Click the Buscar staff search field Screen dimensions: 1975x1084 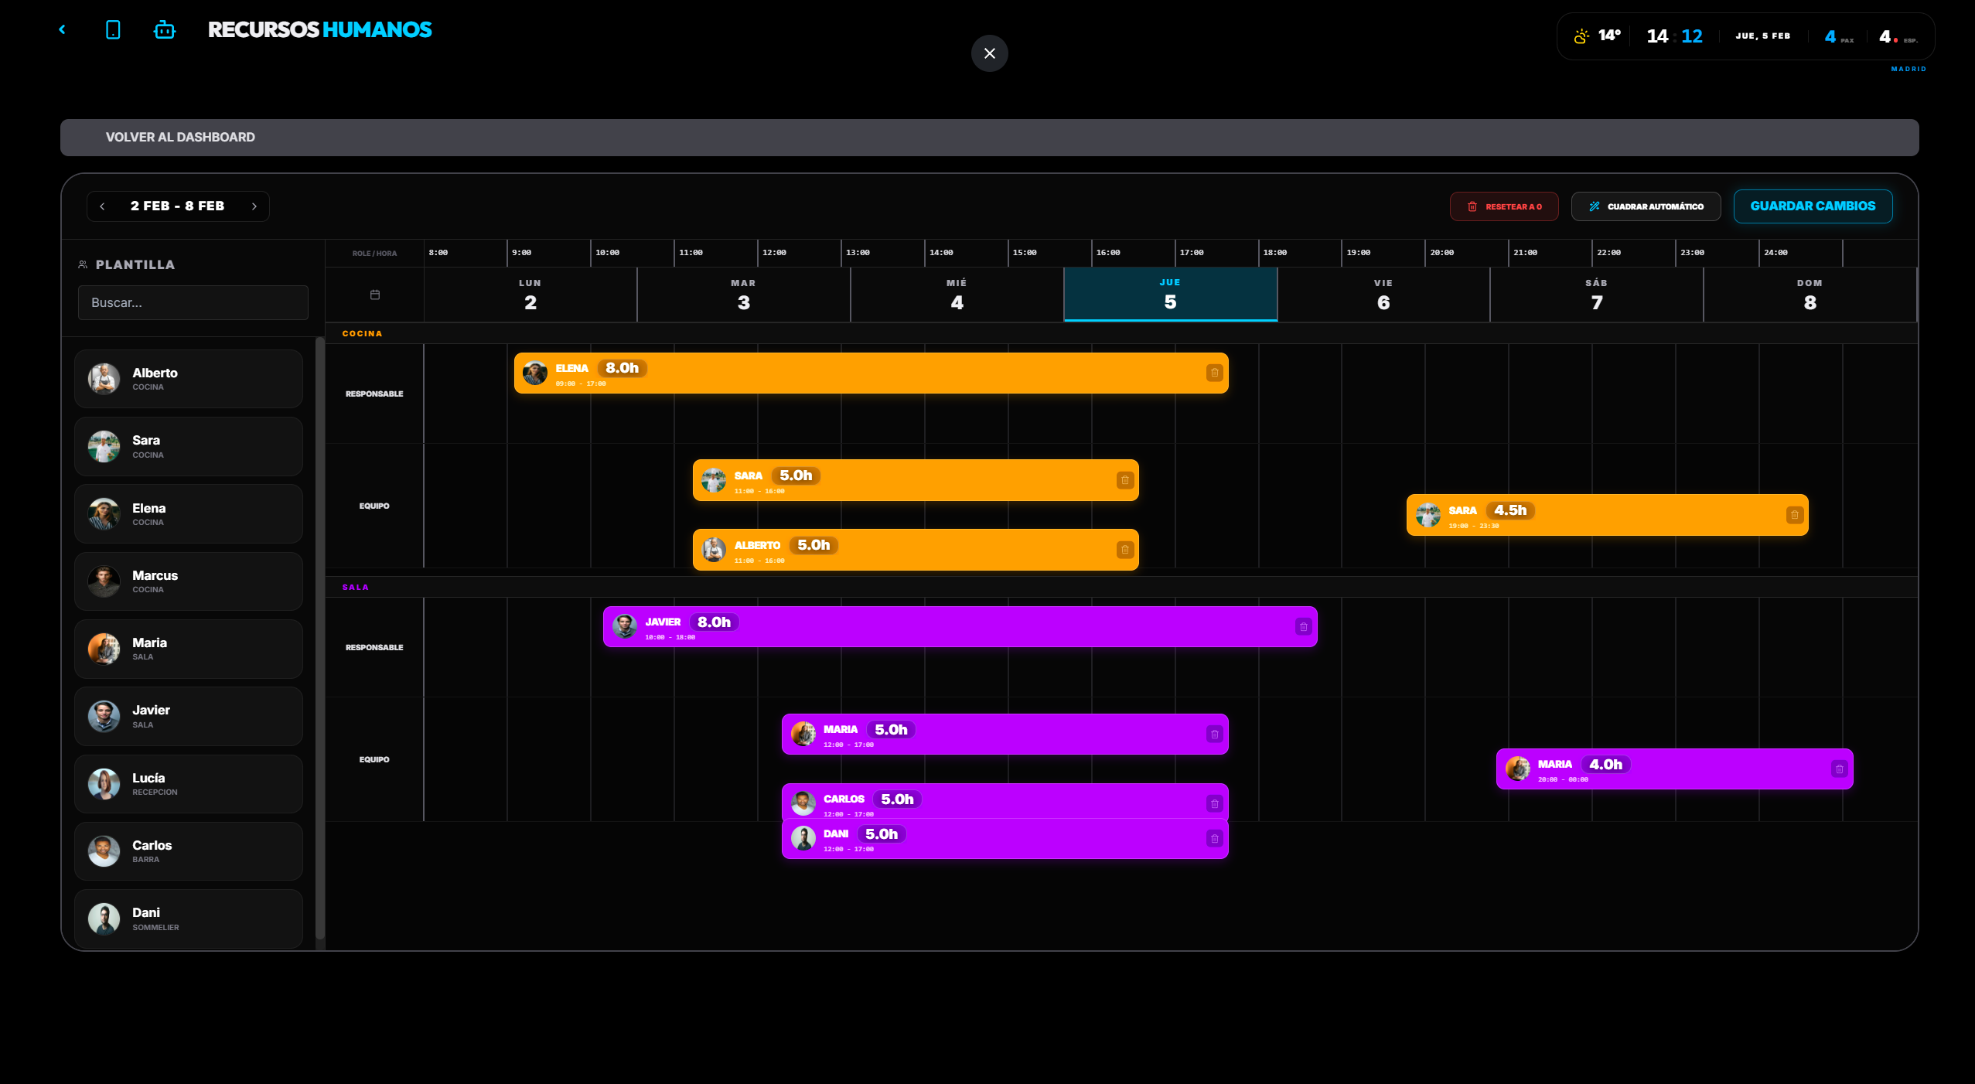(x=193, y=302)
